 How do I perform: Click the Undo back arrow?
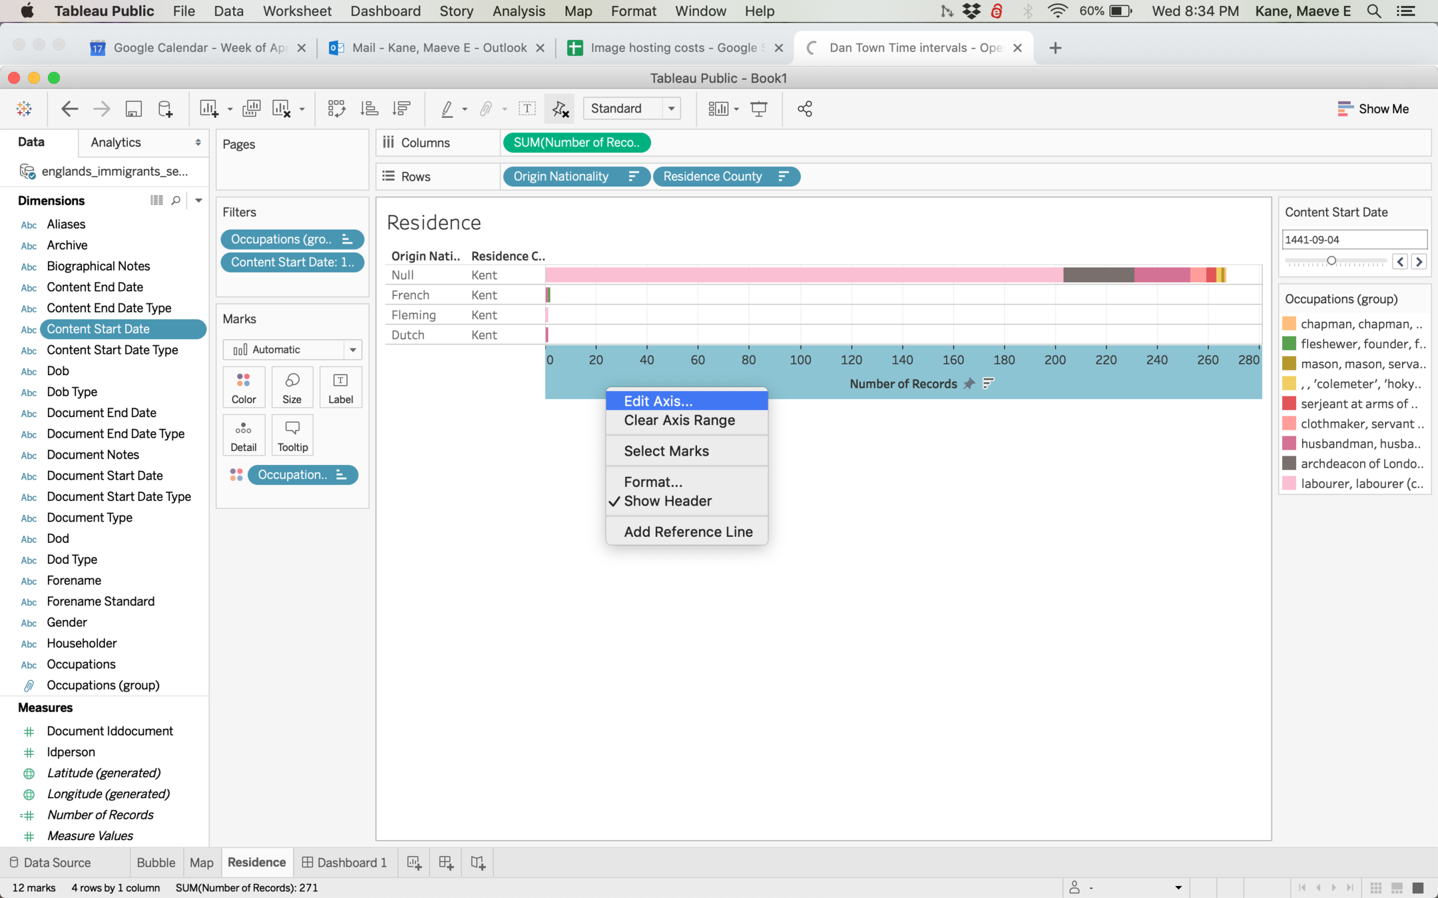(x=69, y=108)
